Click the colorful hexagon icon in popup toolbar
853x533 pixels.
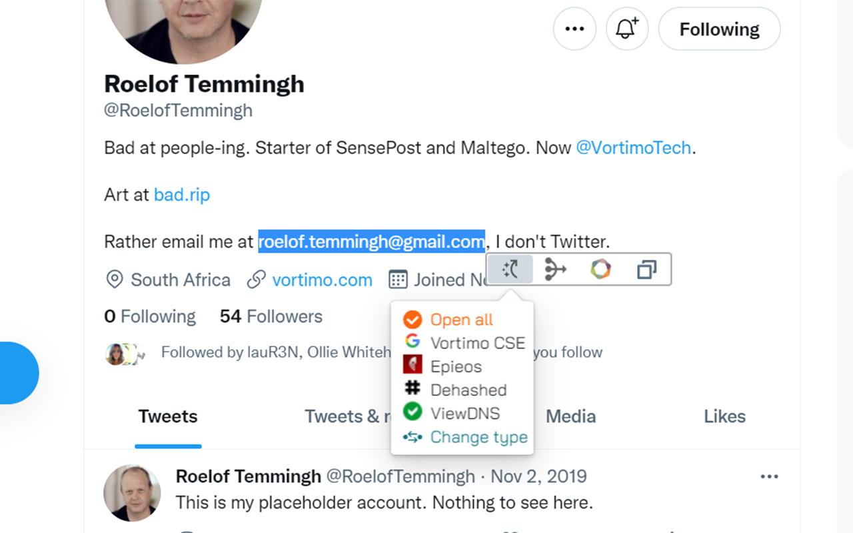tap(600, 270)
